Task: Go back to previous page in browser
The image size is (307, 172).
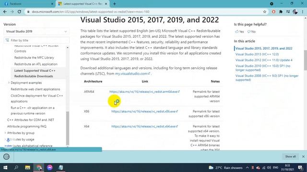Action: (x=5, y=11)
